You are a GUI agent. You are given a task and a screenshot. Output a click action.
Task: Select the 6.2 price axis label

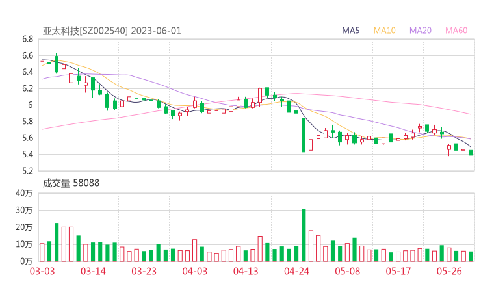[27, 88]
